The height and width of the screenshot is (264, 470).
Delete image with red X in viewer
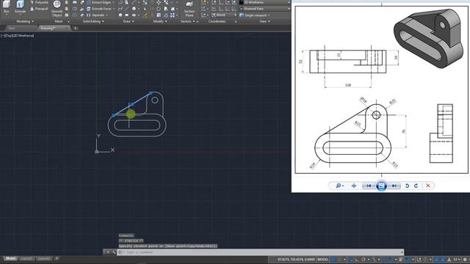[428, 186]
